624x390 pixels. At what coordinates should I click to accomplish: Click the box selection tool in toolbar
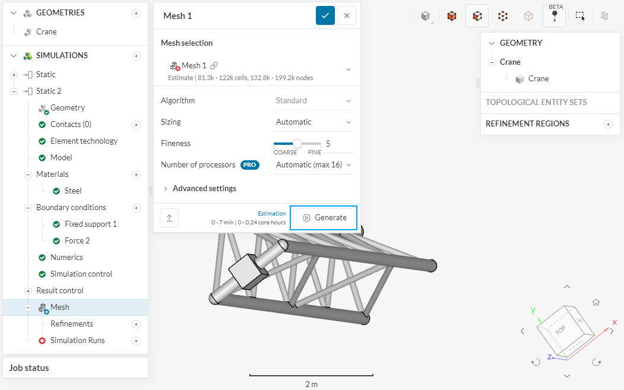[x=580, y=17]
